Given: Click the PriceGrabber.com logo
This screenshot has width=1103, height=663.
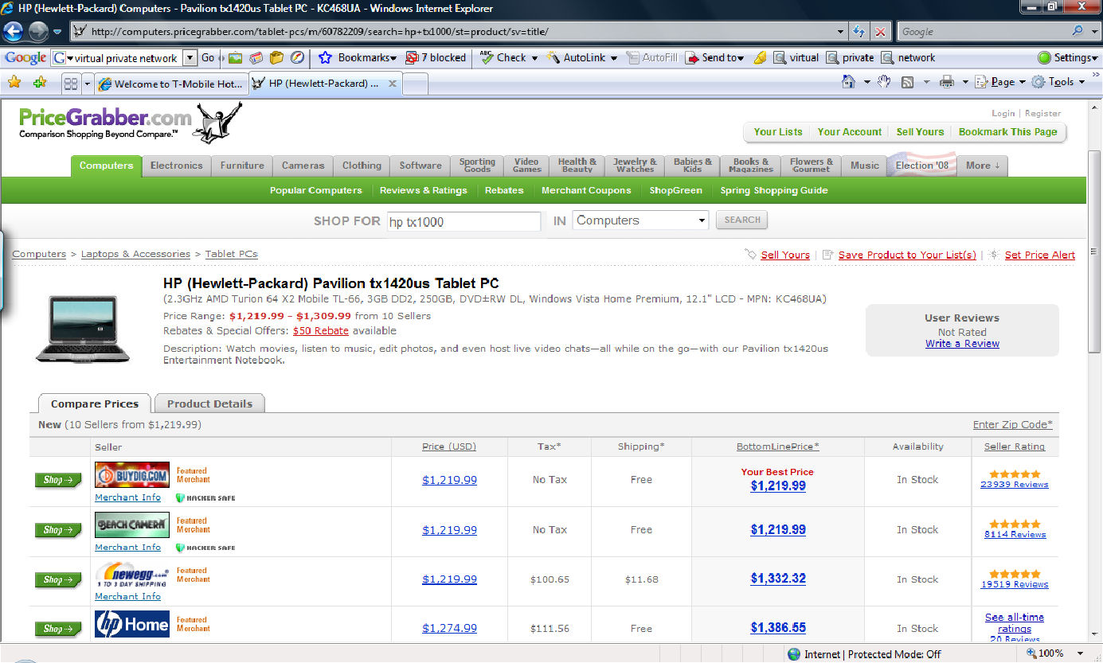Looking at the screenshot, I should [131, 122].
